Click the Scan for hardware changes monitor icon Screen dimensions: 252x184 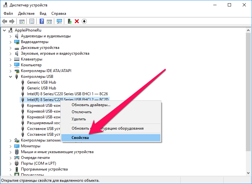coord(59,22)
